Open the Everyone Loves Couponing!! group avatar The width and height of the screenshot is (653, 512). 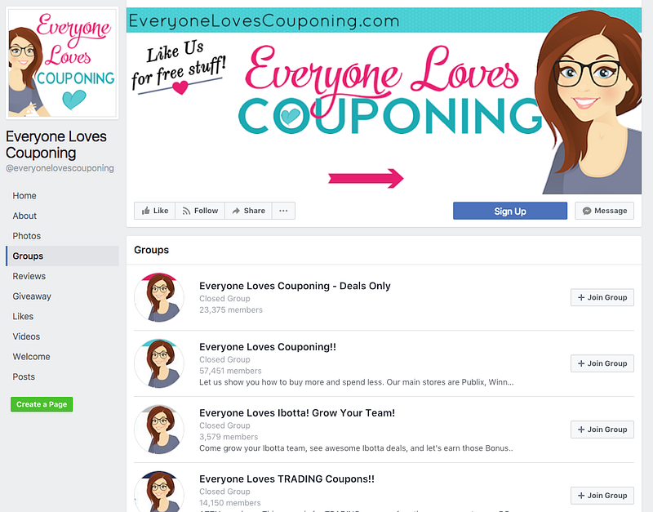click(159, 363)
